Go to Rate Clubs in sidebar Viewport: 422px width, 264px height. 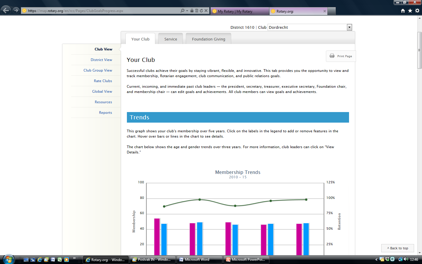(103, 81)
